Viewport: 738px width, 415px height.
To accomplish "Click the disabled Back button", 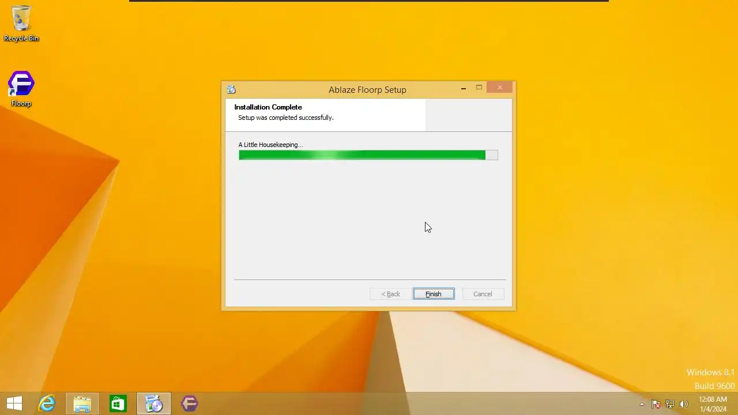I will click(x=390, y=294).
